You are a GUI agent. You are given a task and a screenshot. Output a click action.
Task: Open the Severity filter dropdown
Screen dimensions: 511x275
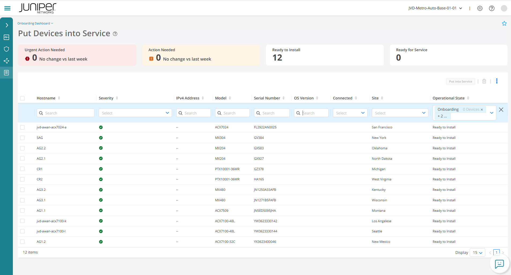pyautogui.click(x=135, y=113)
